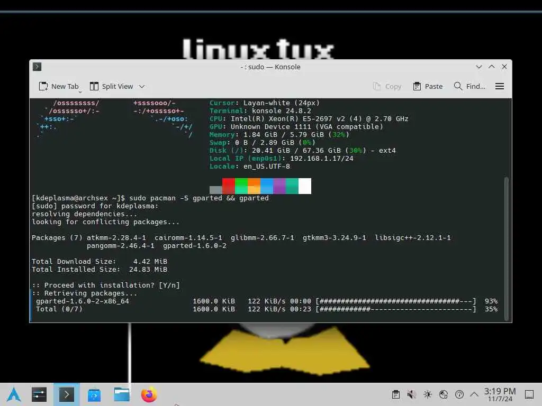Open the Arch application launcher
The image size is (542, 406).
pyautogui.click(x=14, y=394)
